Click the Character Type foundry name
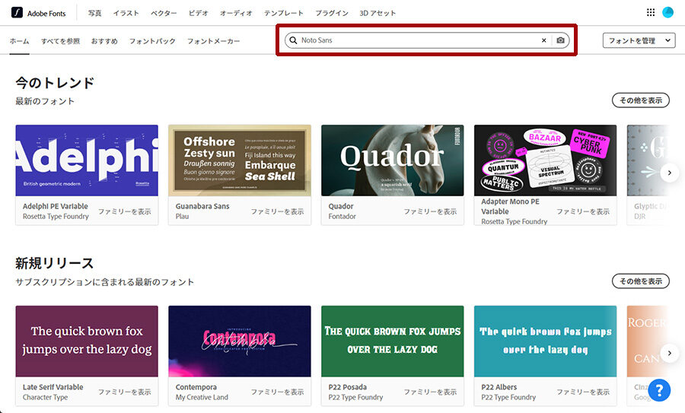Screen dimensions: 685x413 (45, 397)
